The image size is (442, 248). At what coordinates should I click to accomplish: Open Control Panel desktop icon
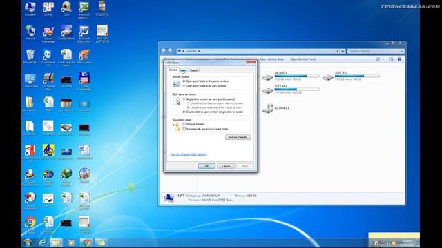click(30, 81)
